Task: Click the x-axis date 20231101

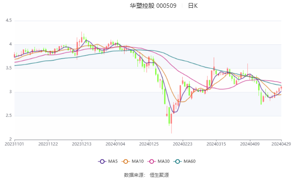Action: [14, 144]
